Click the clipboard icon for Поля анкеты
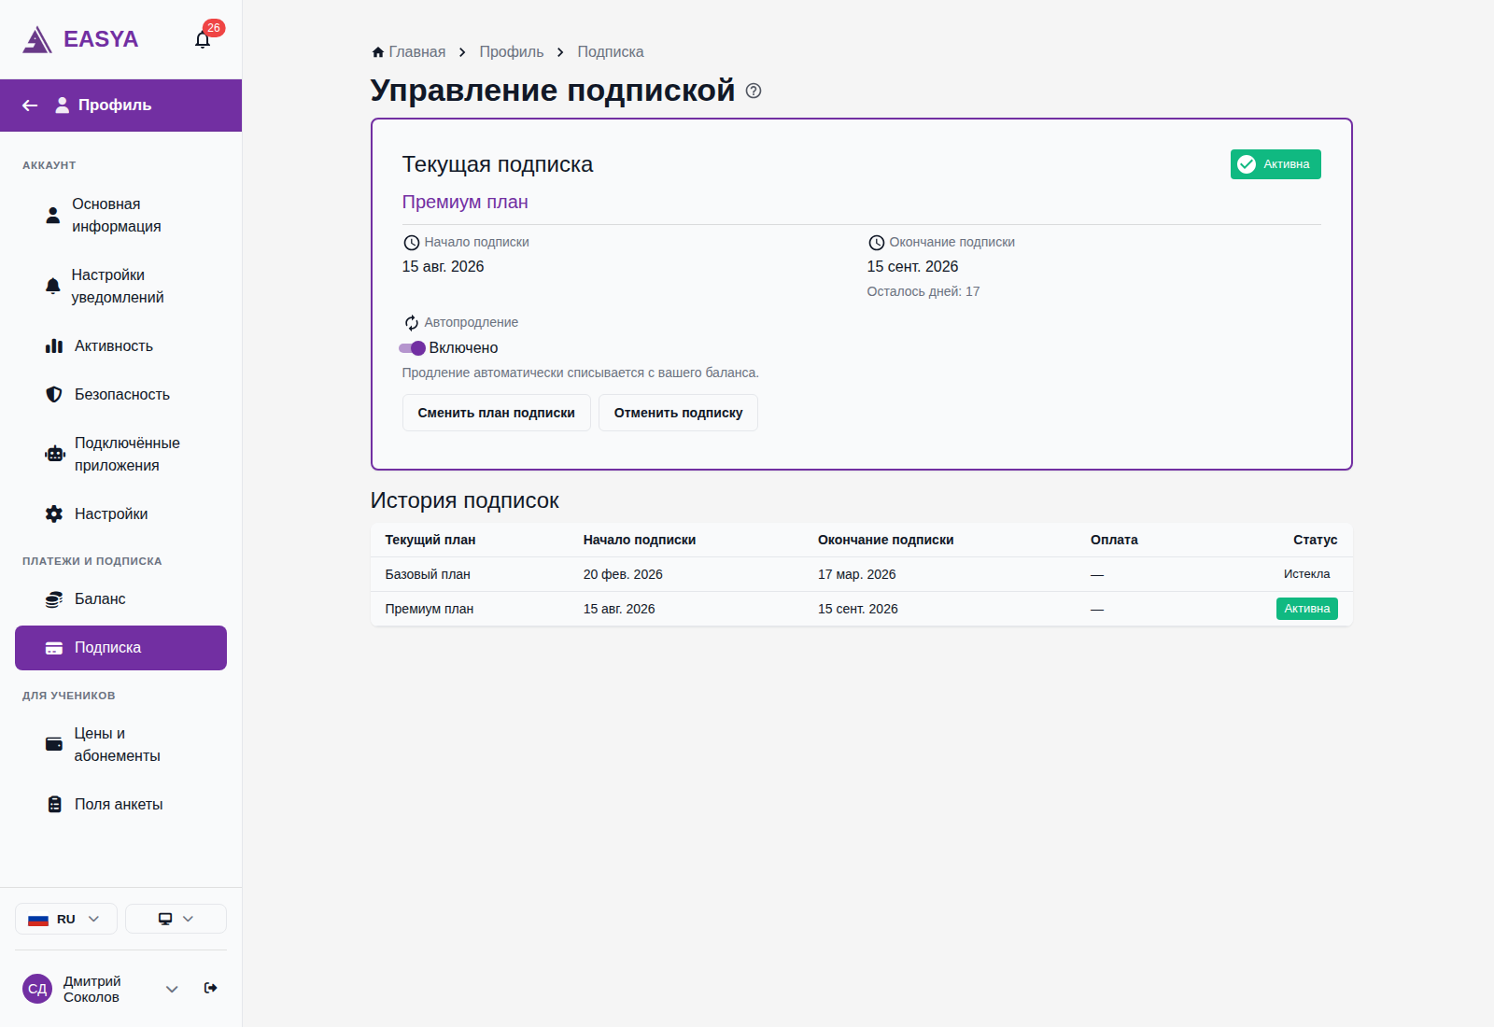Viewport: 1494px width, 1027px height. [55, 804]
